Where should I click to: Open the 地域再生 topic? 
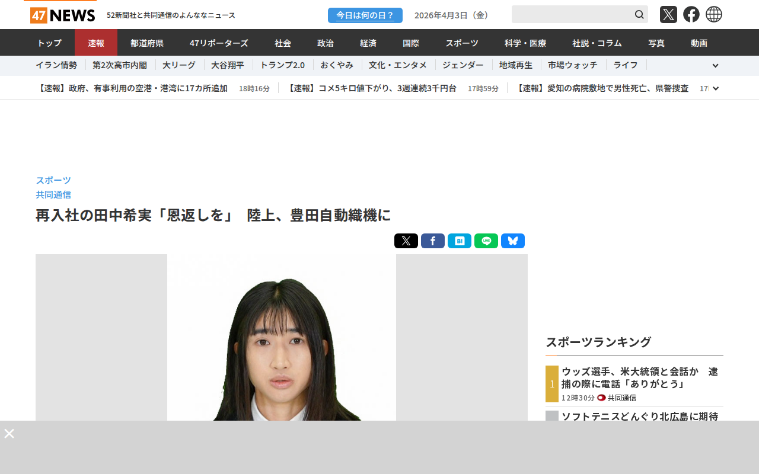pyautogui.click(x=516, y=65)
